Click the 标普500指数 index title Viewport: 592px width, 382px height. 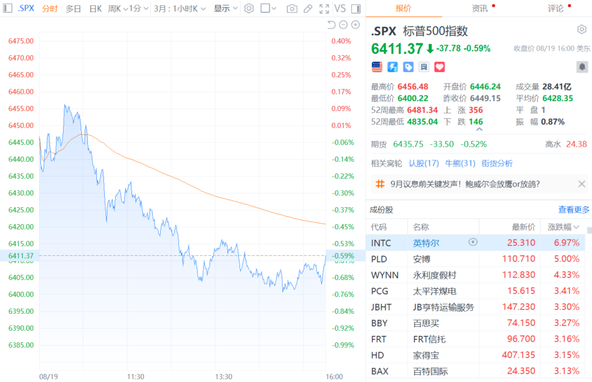pyautogui.click(x=435, y=31)
